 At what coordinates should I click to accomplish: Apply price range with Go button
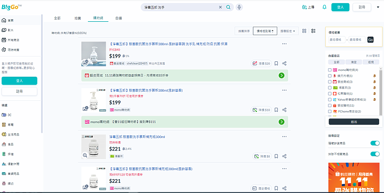coord(371,39)
